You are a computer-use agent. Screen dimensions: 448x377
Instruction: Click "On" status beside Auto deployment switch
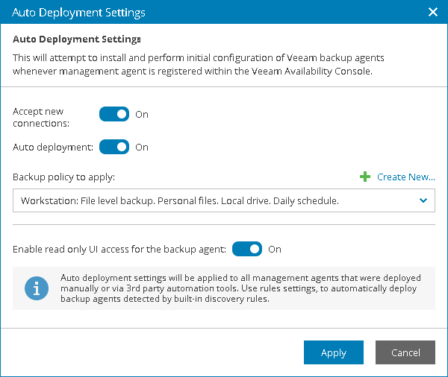142,147
